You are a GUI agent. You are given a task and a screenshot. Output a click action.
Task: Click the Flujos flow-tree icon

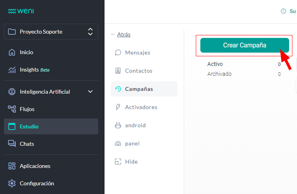[12, 109]
